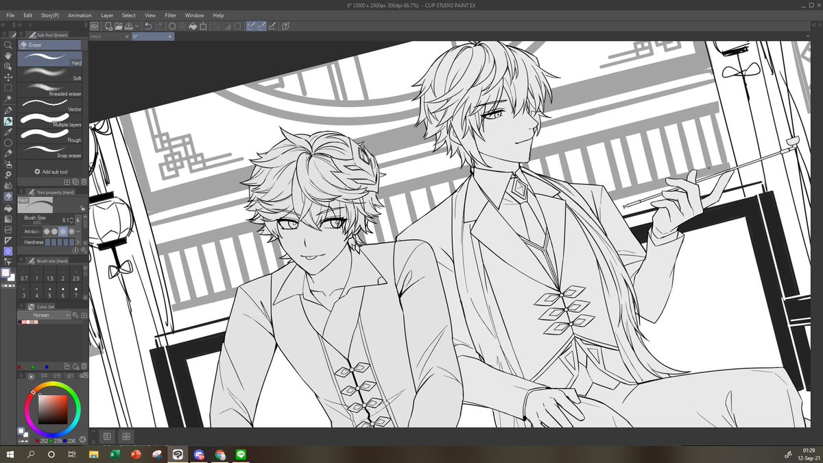Image resolution: width=823 pixels, height=463 pixels.
Task: Expand anti-aliasing options arrow
Action: coord(77,232)
